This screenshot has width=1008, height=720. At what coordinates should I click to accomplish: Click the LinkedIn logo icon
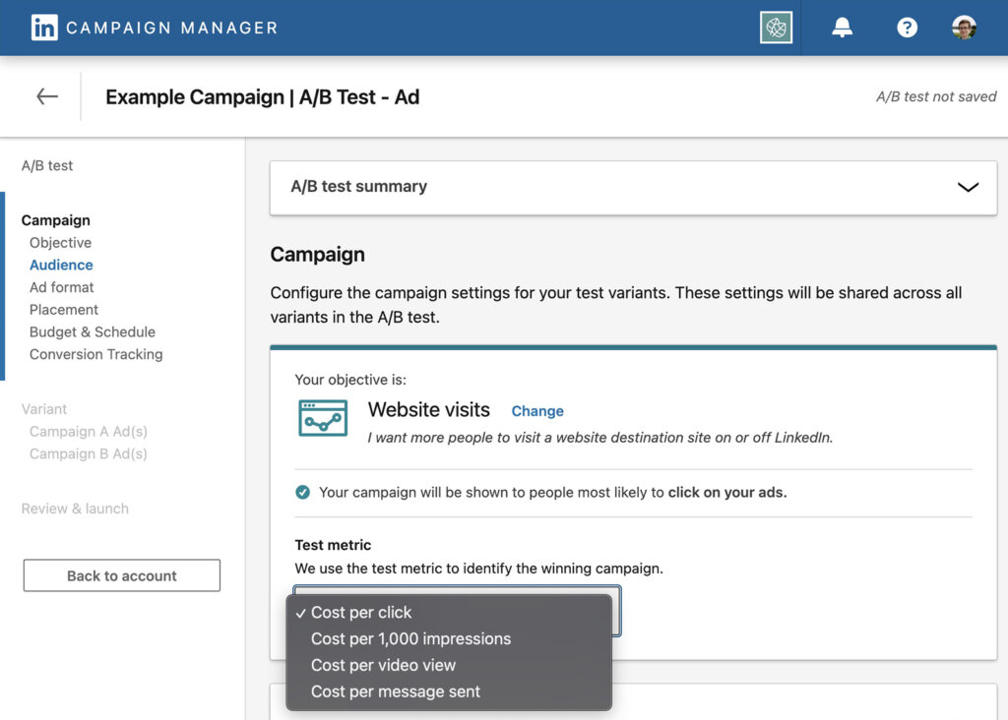click(x=44, y=28)
